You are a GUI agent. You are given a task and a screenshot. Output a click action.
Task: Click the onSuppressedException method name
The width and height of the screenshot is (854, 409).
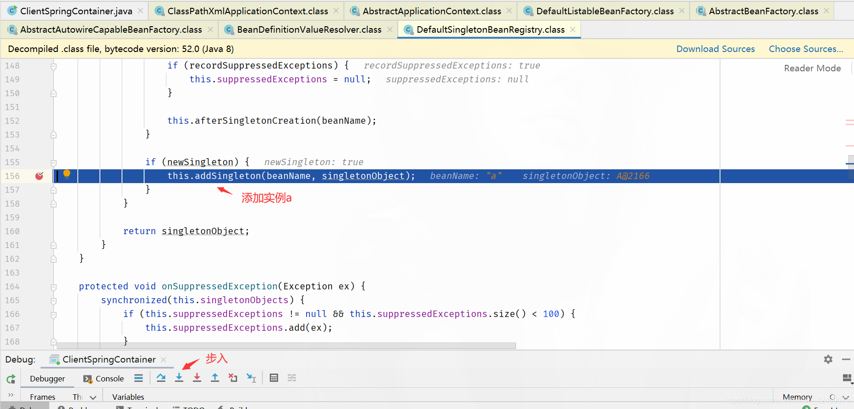[220, 286]
